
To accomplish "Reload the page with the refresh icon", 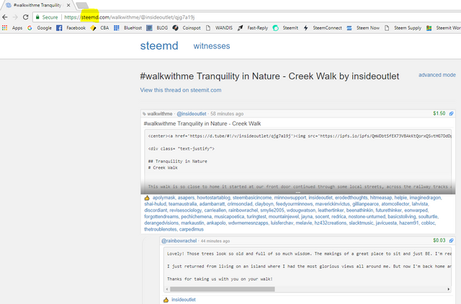I will pos(26,17).
